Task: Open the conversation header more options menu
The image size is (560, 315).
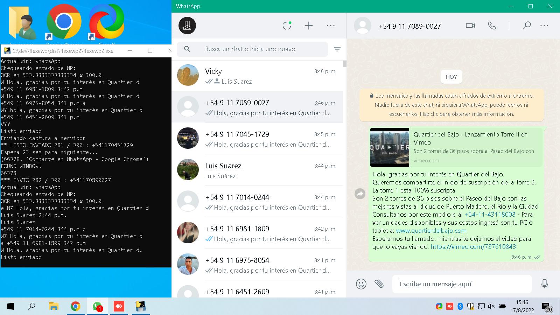Action: 544,26
